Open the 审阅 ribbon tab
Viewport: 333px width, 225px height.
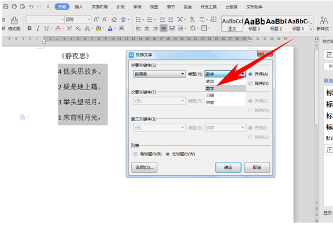coord(138,7)
